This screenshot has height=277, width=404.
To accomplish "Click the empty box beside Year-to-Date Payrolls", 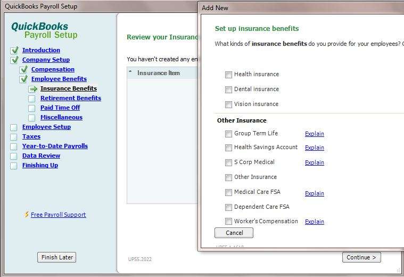I will tap(14, 146).
